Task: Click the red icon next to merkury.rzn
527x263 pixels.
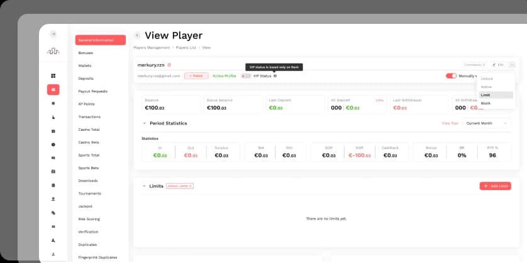Action: [169, 65]
